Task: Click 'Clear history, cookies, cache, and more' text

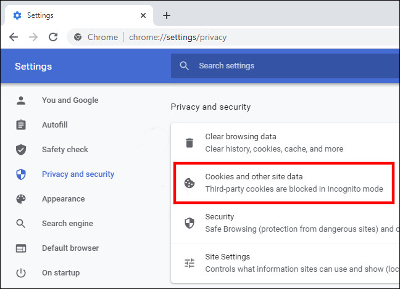Action: [274, 149]
